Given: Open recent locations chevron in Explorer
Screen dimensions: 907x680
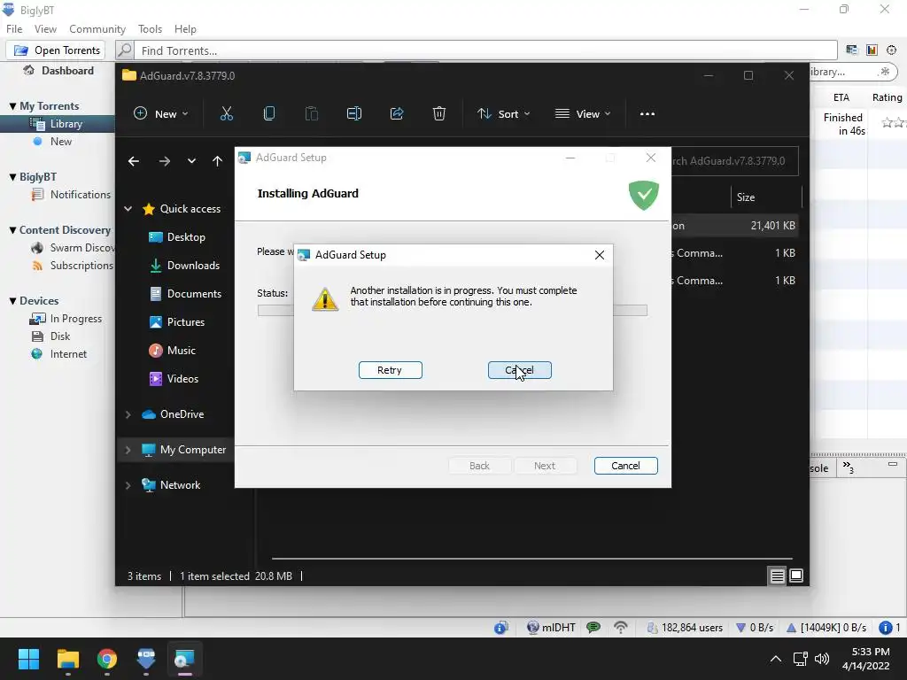Looking at the screenshot, I should coord(191,161).
